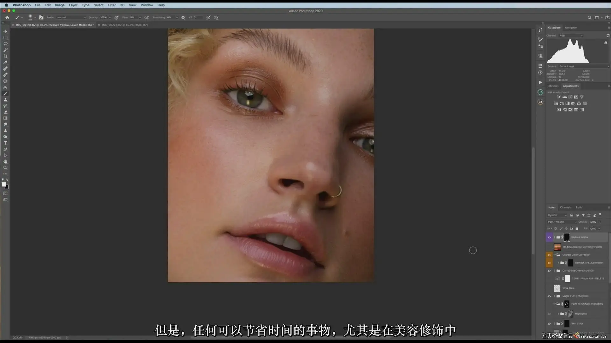
Task: Select the Crop tool
Action: [x=5, y=56]
